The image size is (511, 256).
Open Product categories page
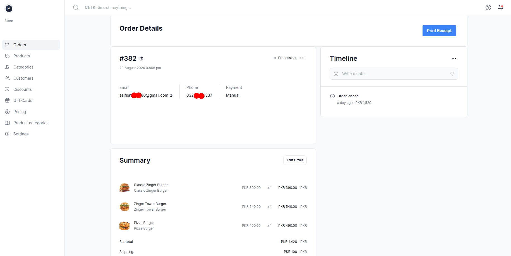point(31,123)
